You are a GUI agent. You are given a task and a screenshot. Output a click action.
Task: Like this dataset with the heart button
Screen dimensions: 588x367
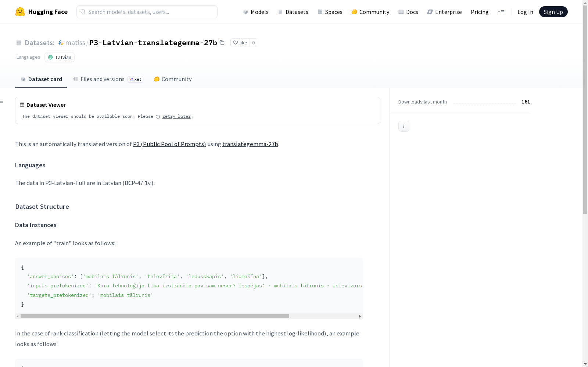[x=240, y=43]
